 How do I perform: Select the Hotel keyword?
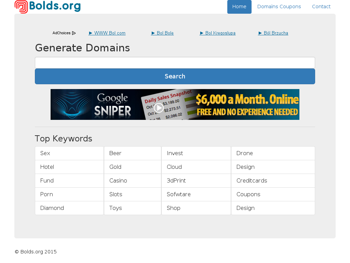click(x=69, y=167)
